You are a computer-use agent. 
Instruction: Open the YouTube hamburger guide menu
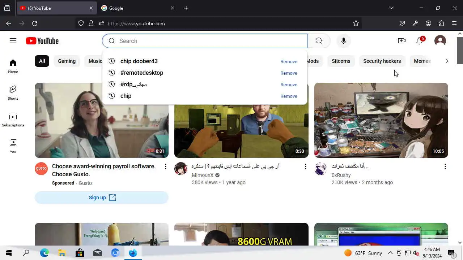[x=13, y=41]
